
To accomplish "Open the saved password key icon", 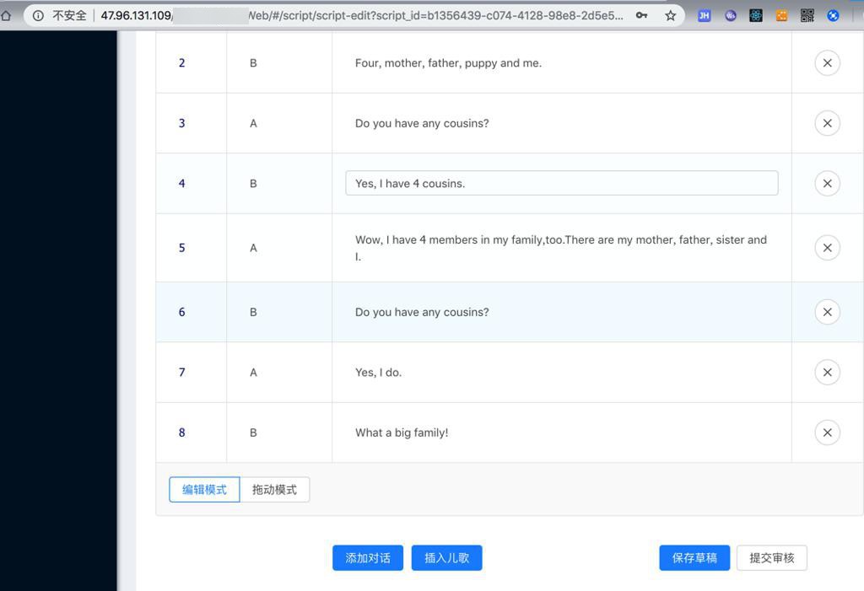I will [x=641, y=15].
